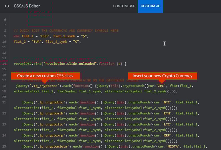Click the '.tp_cryptobtc' selector text
The height and width of the screenshot is (150, 221).
[x=51, y=103]
